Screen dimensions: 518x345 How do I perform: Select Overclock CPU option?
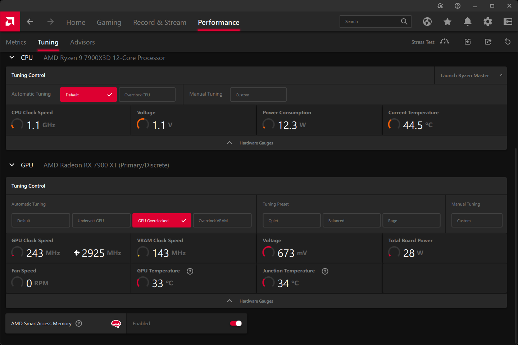(x=147, y=95)
